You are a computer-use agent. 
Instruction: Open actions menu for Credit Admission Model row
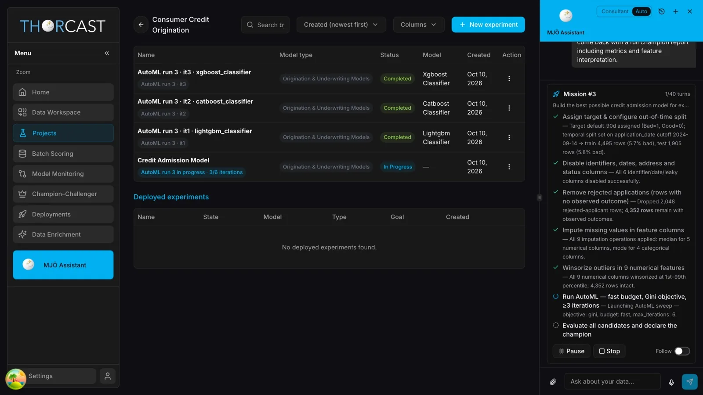[509, 167]
